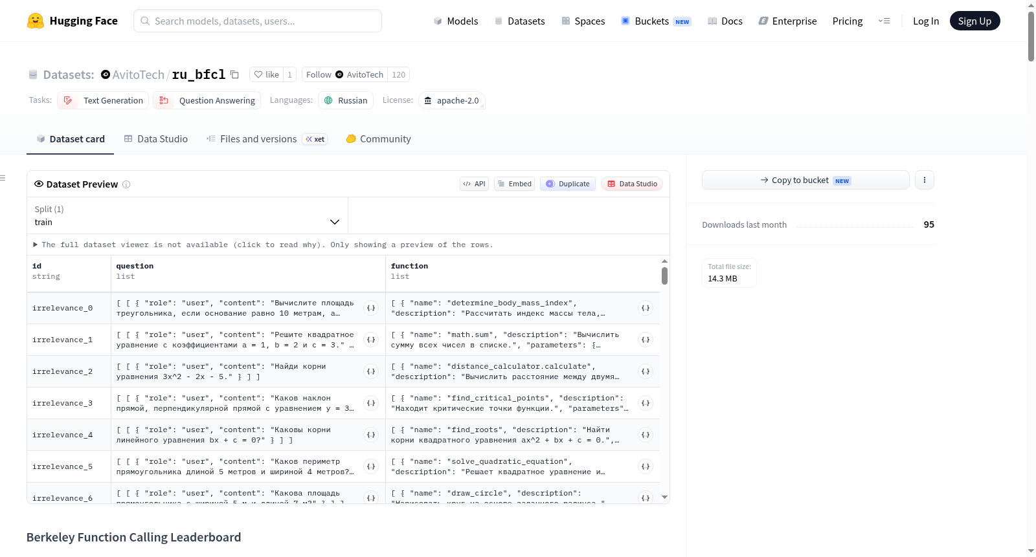Expand question JSON for irrelevance_2 row
This screenshot has height=557, width=1036.
coord(371,371)
